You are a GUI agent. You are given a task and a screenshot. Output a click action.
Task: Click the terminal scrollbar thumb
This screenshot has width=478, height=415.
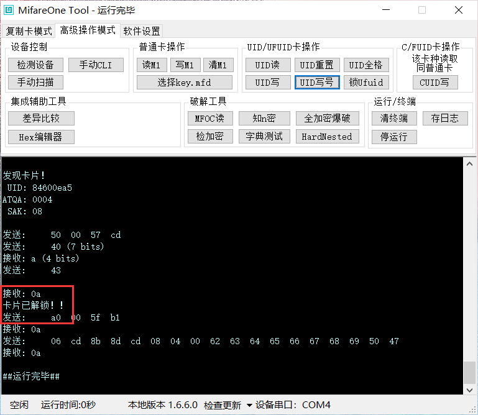[x=469, y=373]
